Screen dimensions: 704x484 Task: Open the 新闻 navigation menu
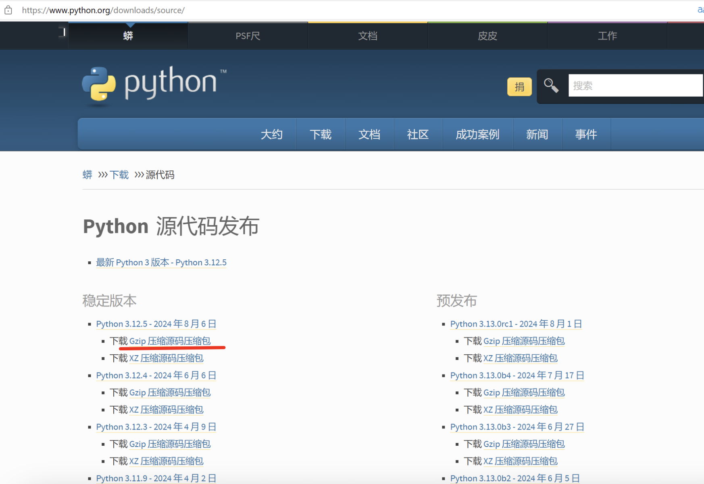(x=537, y=134)
